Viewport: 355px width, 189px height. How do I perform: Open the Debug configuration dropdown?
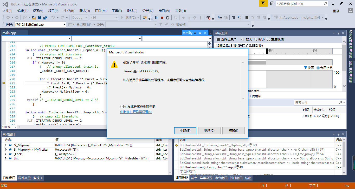[79, 18]
